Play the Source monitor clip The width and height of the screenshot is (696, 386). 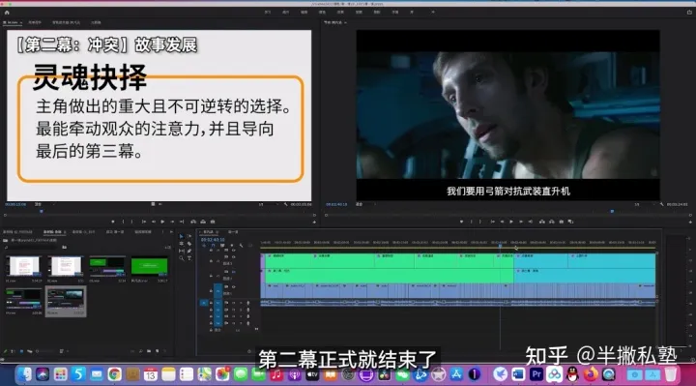[x=162, y=222]
